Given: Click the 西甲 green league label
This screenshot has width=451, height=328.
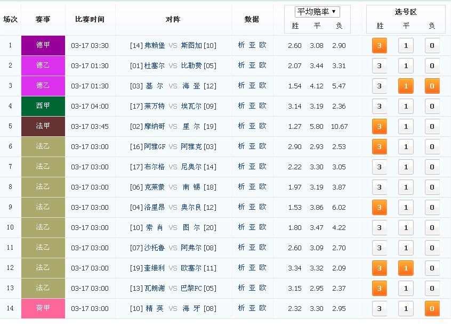Looking at the screenshot, I should coord(43,106).
